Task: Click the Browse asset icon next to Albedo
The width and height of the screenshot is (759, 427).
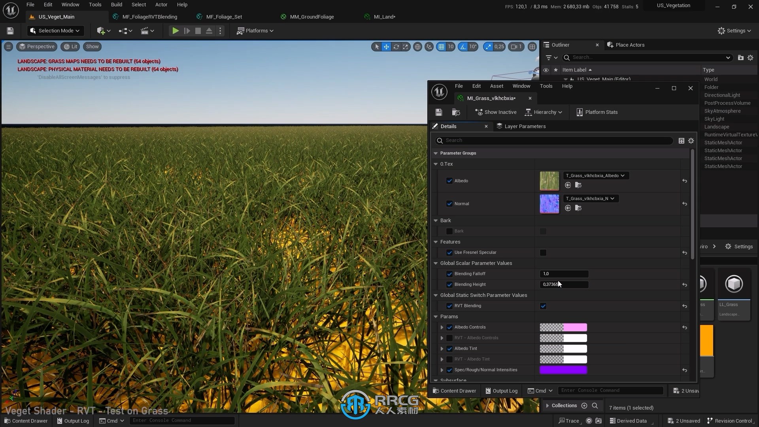Action: click(578, 185)
